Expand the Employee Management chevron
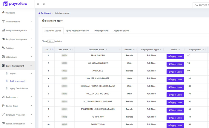The width and height of the screenshot is (209, 128). tap(31, 39)
